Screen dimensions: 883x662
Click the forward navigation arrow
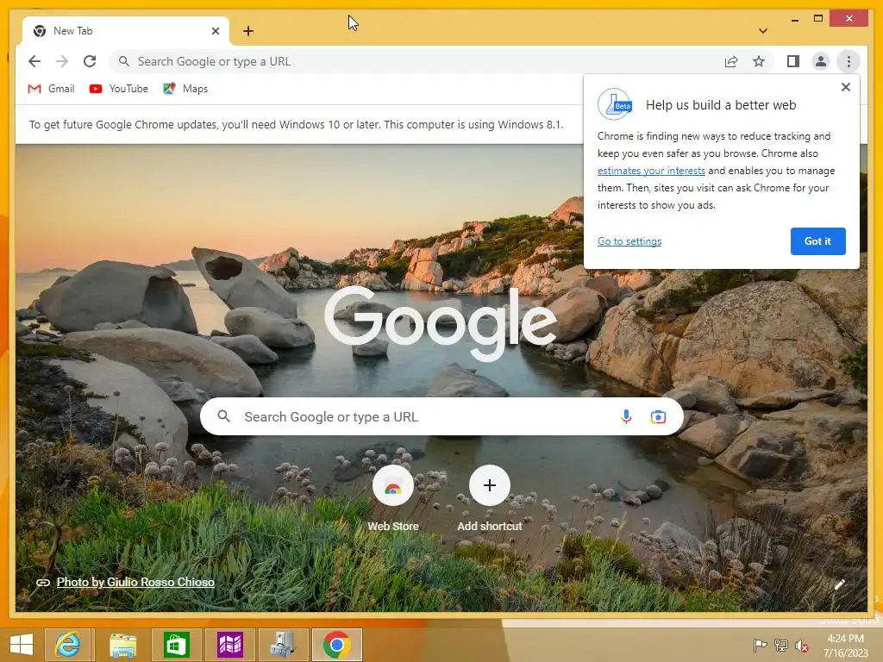pos(62,61)
